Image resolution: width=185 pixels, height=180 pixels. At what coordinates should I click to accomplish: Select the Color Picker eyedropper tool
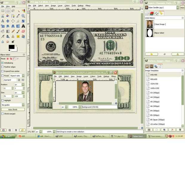pyautogui.click(x=18, y=16)
